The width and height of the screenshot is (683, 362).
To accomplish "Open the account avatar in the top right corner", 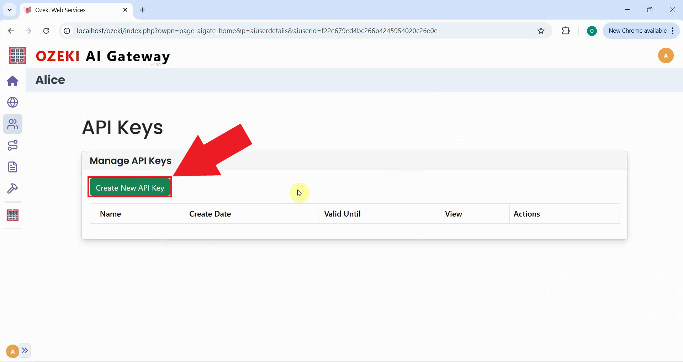I will [x=666, y=55].
